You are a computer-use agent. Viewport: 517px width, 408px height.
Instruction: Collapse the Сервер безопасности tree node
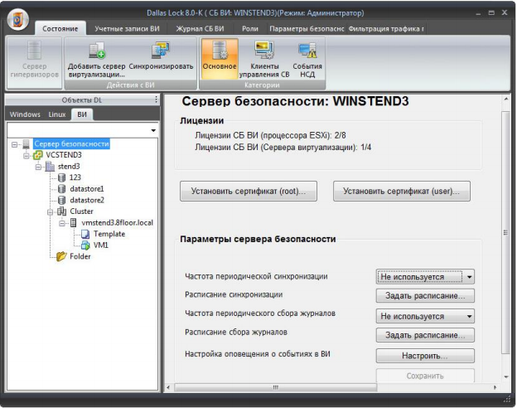pos(14,144)
